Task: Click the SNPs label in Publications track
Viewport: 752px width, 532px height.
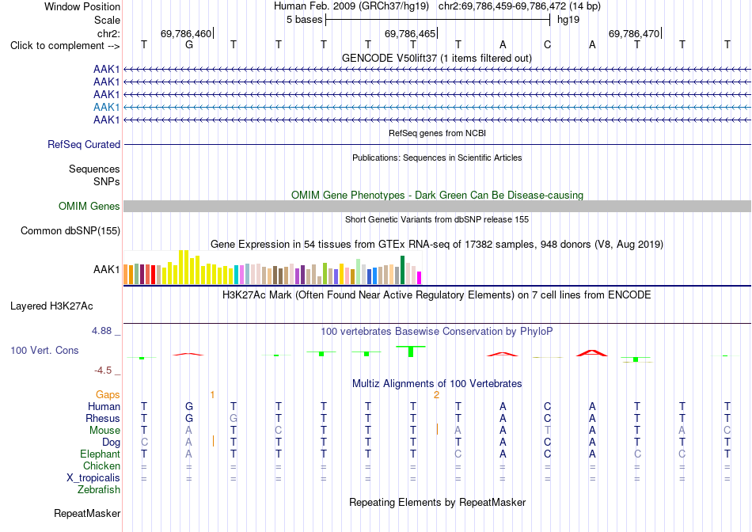Action: point(107,181)
